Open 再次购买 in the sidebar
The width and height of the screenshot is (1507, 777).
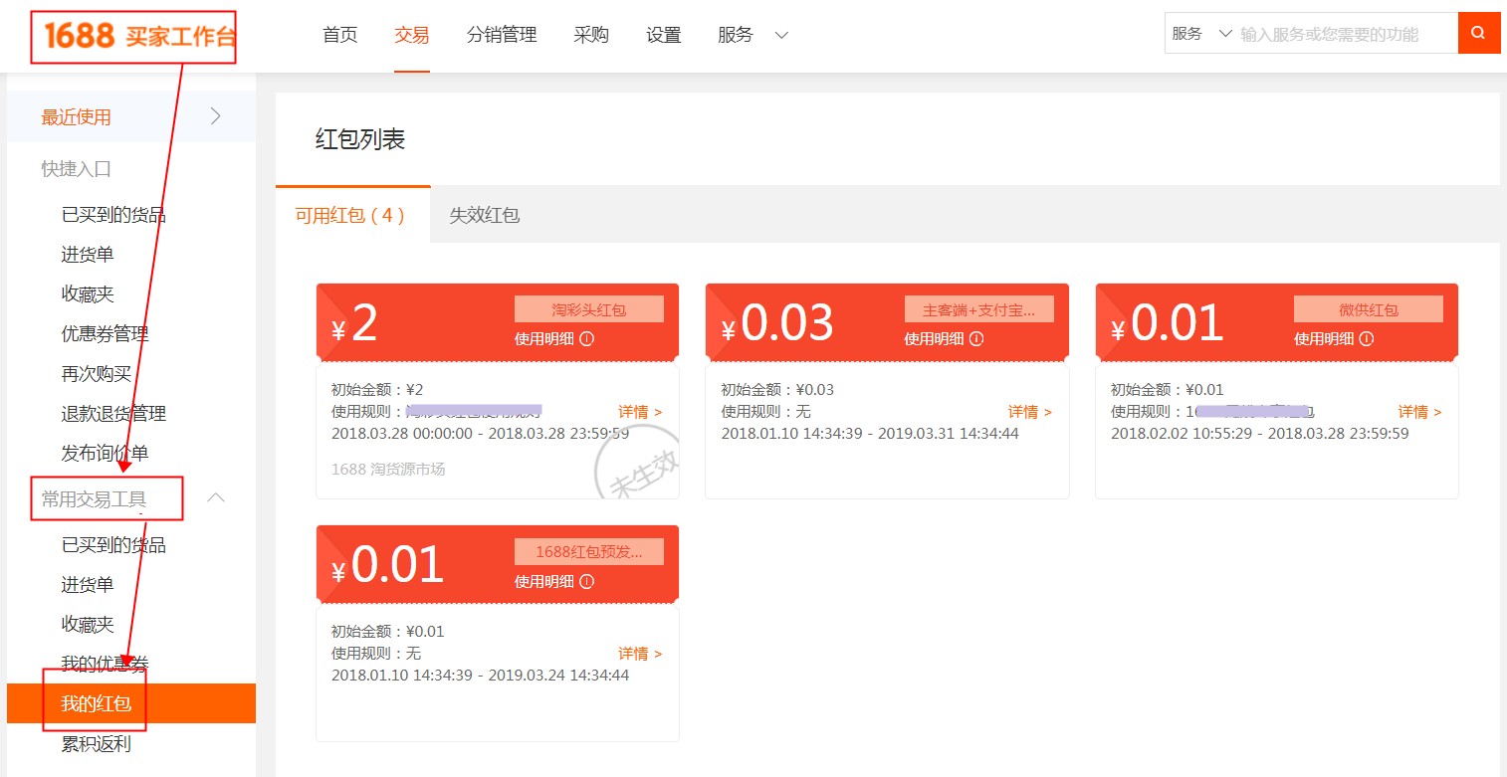(x=97, y=373)
